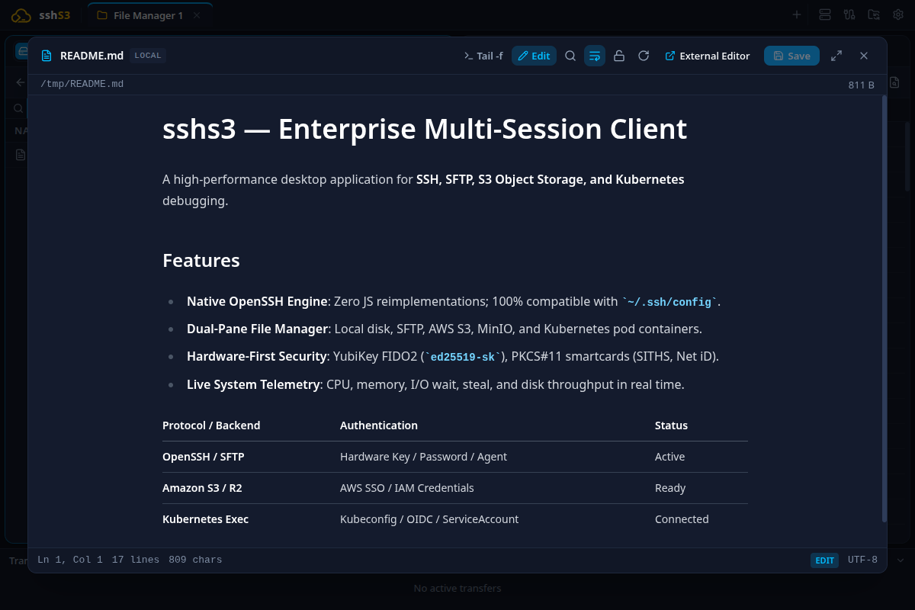Screen dimensions: 915x610
Task: Toggle the unlock padlock icon
Action: [619, 56]
